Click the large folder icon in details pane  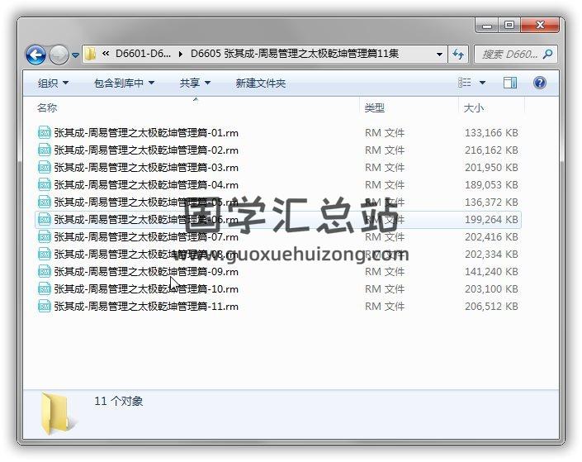coord(58,413)
